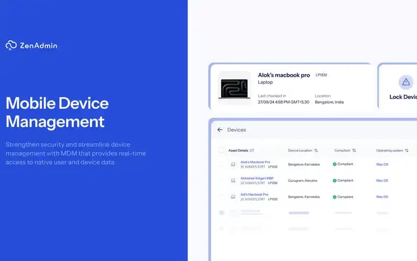Viewport: 417px width, 261px height.
Task: Sort by Operating system column
Action: tap(407, 151)
